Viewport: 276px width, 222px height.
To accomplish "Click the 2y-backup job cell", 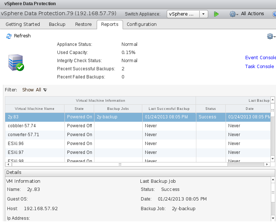I will click(x=118, y=117).
